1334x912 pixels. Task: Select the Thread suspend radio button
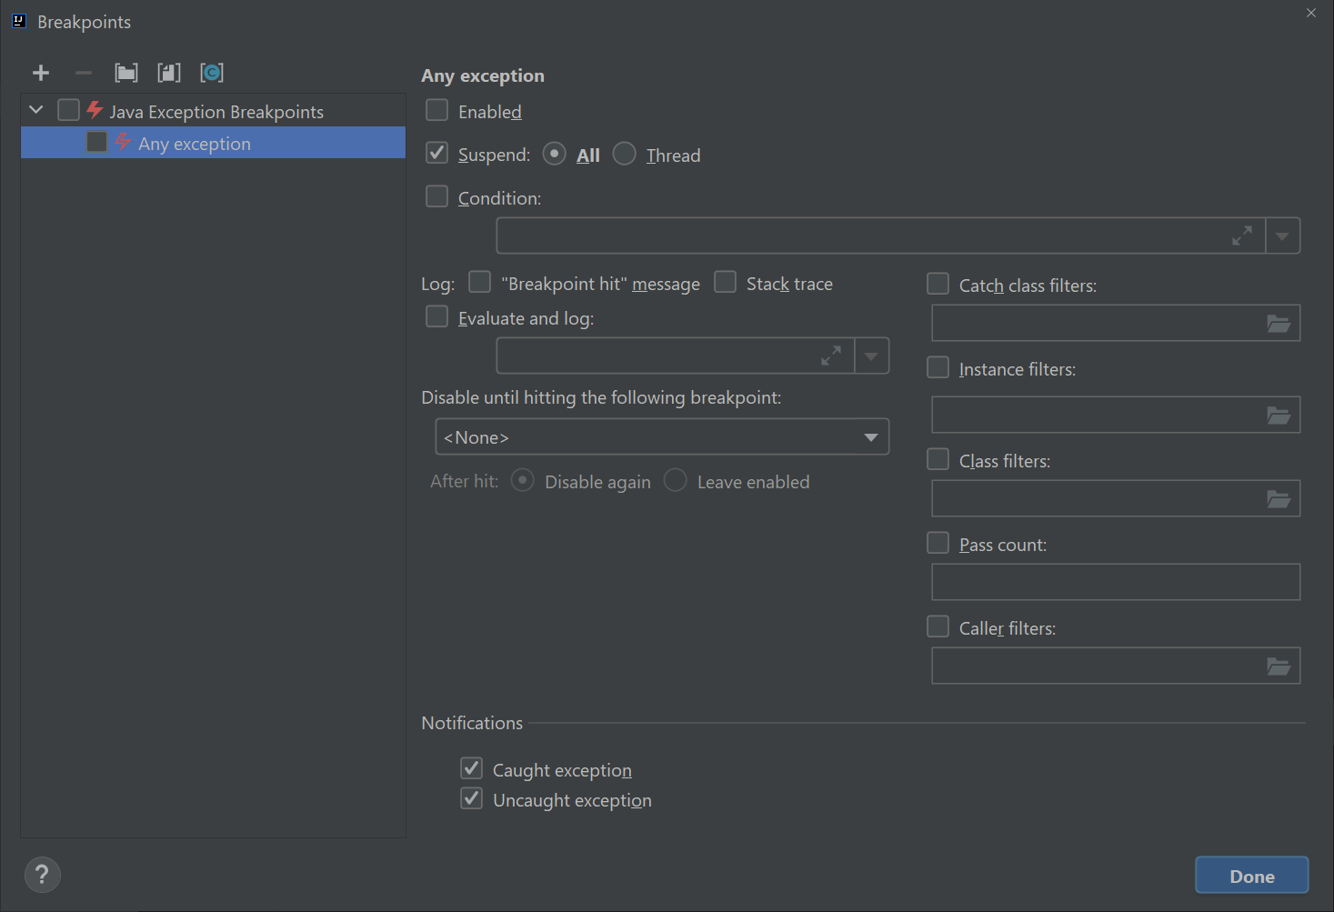tap(625, 155)
